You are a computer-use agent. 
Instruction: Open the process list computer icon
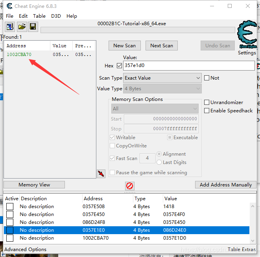(x=10, y=26)
